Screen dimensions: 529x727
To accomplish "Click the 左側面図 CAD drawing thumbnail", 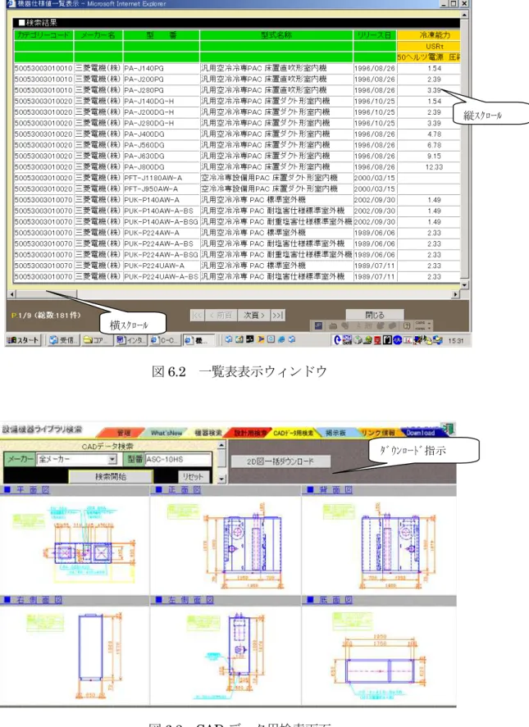I will 227,655.
